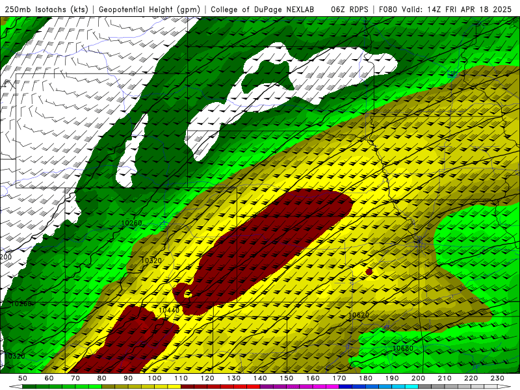Click the '250mb Isotachs (kts)' title text
The height and width of the screenshot is (390, 520).
[47, 10]
